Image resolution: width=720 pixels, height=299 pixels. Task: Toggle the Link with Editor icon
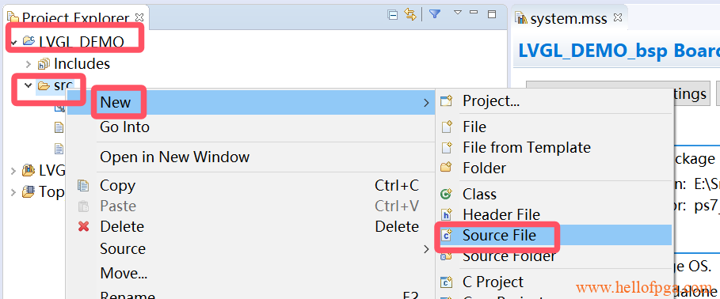tap(410, 14)
